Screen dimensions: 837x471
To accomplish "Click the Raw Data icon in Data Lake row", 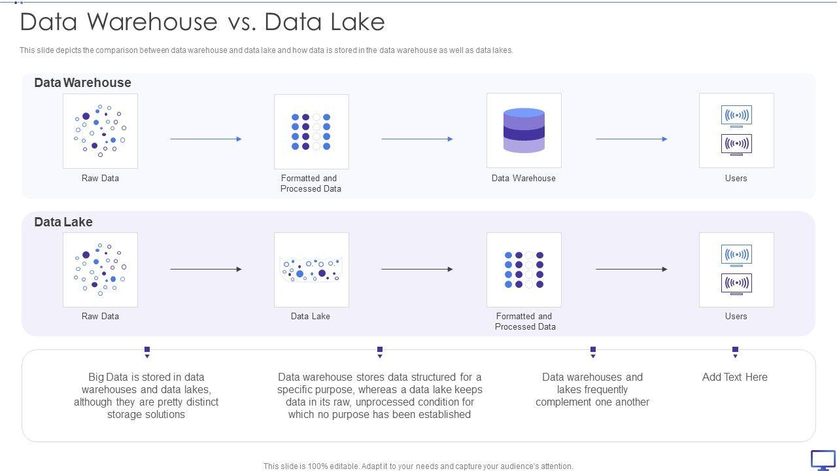I will 100,270.
